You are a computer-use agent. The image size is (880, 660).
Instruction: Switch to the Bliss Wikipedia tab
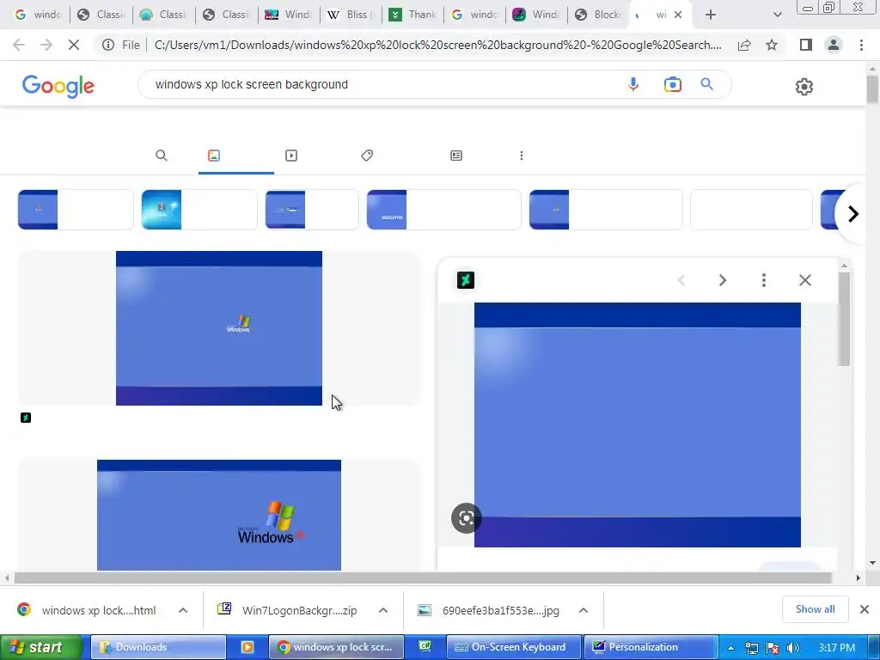(351, 15)
